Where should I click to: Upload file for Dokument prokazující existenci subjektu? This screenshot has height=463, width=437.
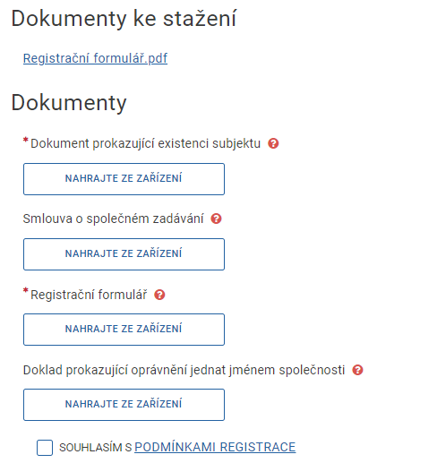point(124,179)
